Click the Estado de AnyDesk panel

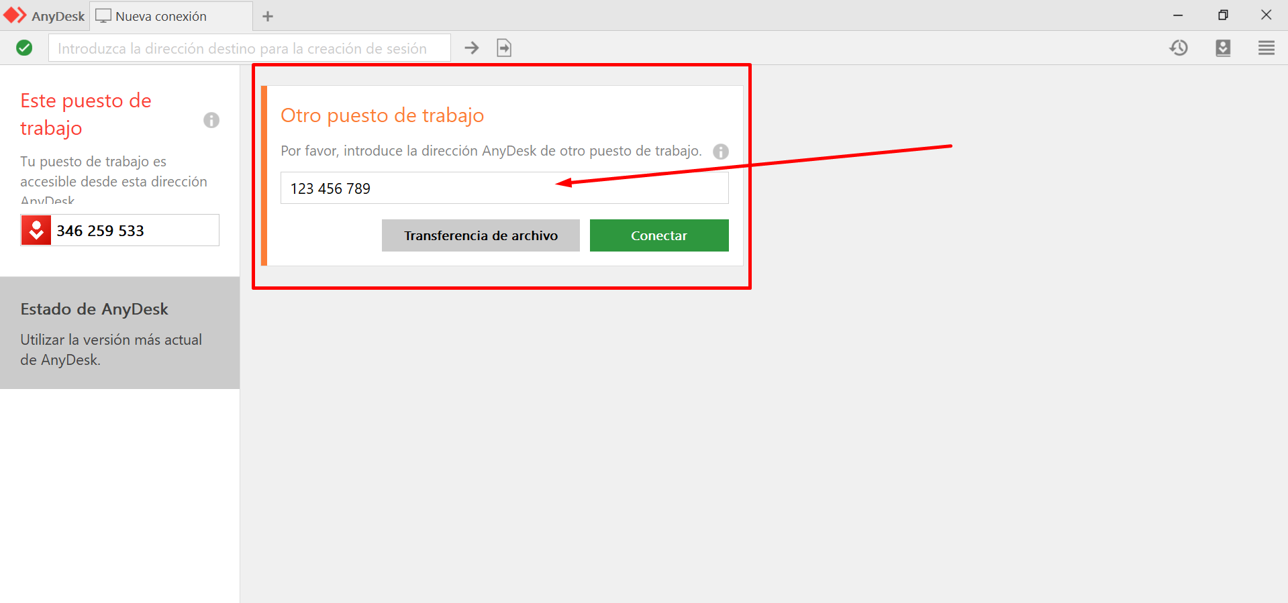pos(119,333)
